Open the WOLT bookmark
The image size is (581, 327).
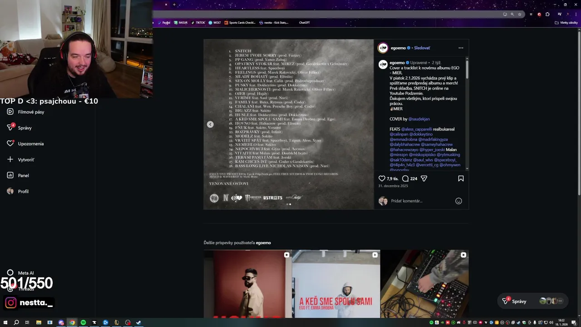pos(215,22)
